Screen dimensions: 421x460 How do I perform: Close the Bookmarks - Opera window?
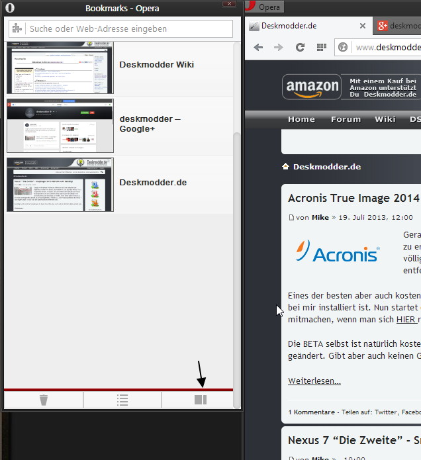tap(229, 4)
